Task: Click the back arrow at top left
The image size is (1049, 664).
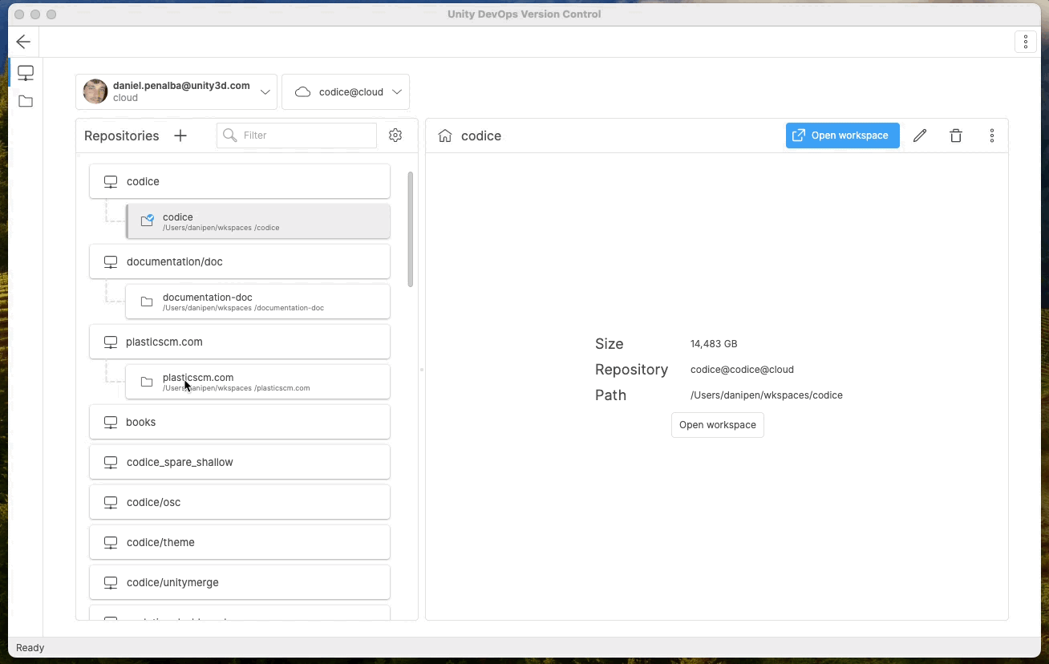Action: 22,41
